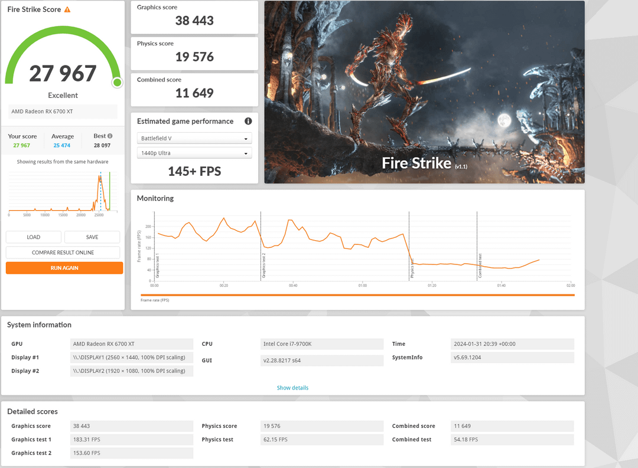Open the 1440p Ultra resolution dropdown
Screen dimensions: 638x468
point(194,153)
